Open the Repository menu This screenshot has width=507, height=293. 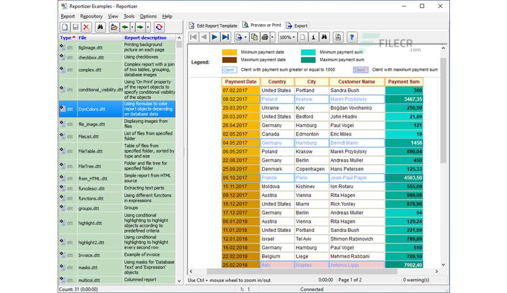tap(92, 16)
